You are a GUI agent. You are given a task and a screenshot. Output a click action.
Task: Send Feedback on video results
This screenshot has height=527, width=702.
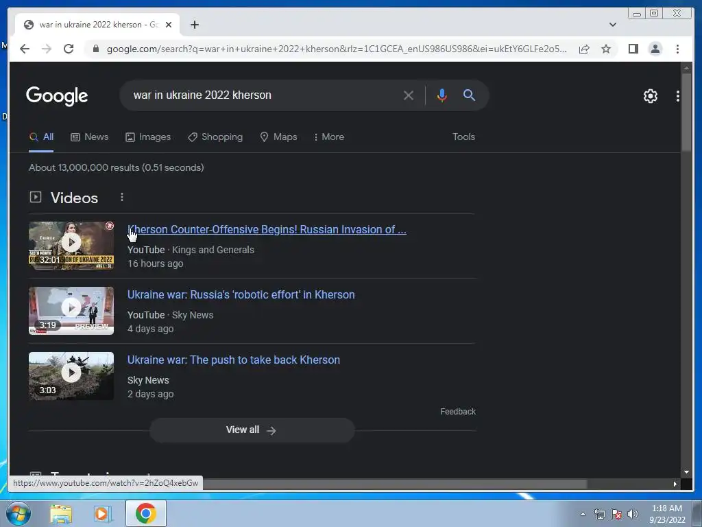[457, 412]
